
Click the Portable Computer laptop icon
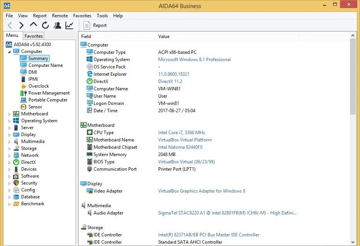(x=23, y=100)
